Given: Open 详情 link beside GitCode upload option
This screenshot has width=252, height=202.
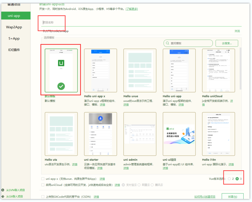Looking at the screenshot, I should (96, 197).
